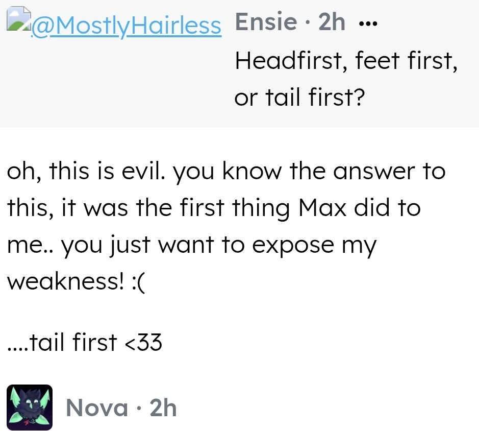479x431 pixels.
Task: Click the "Headfirst, feet first," question line
Action: [345, 62]
